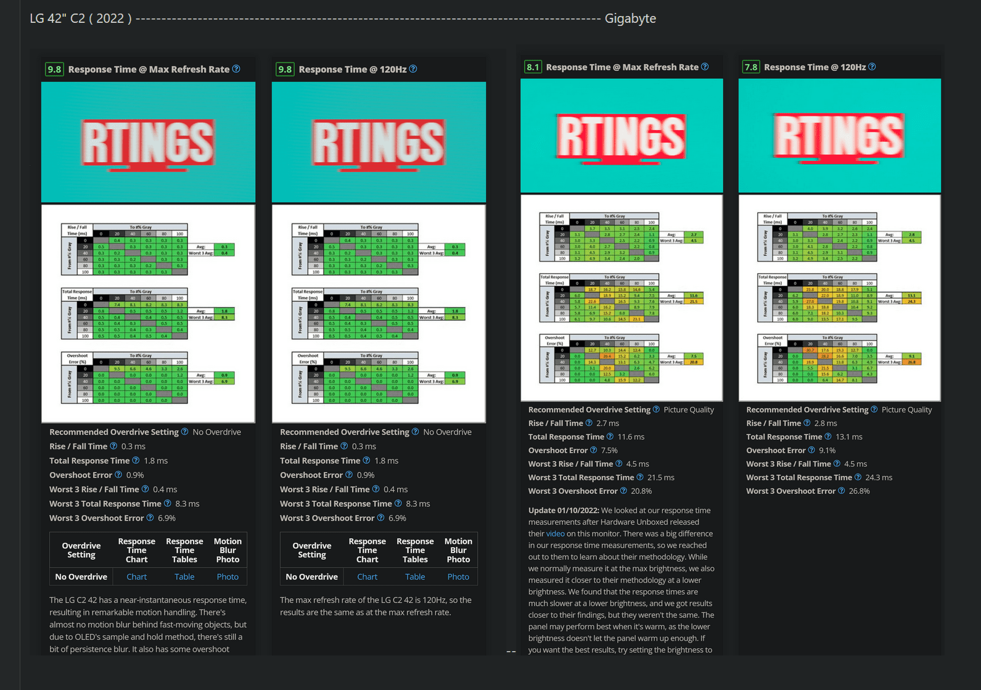
Task: Enlarge Gigabyte max refresh response tables image
Action: tap(622, 298)
